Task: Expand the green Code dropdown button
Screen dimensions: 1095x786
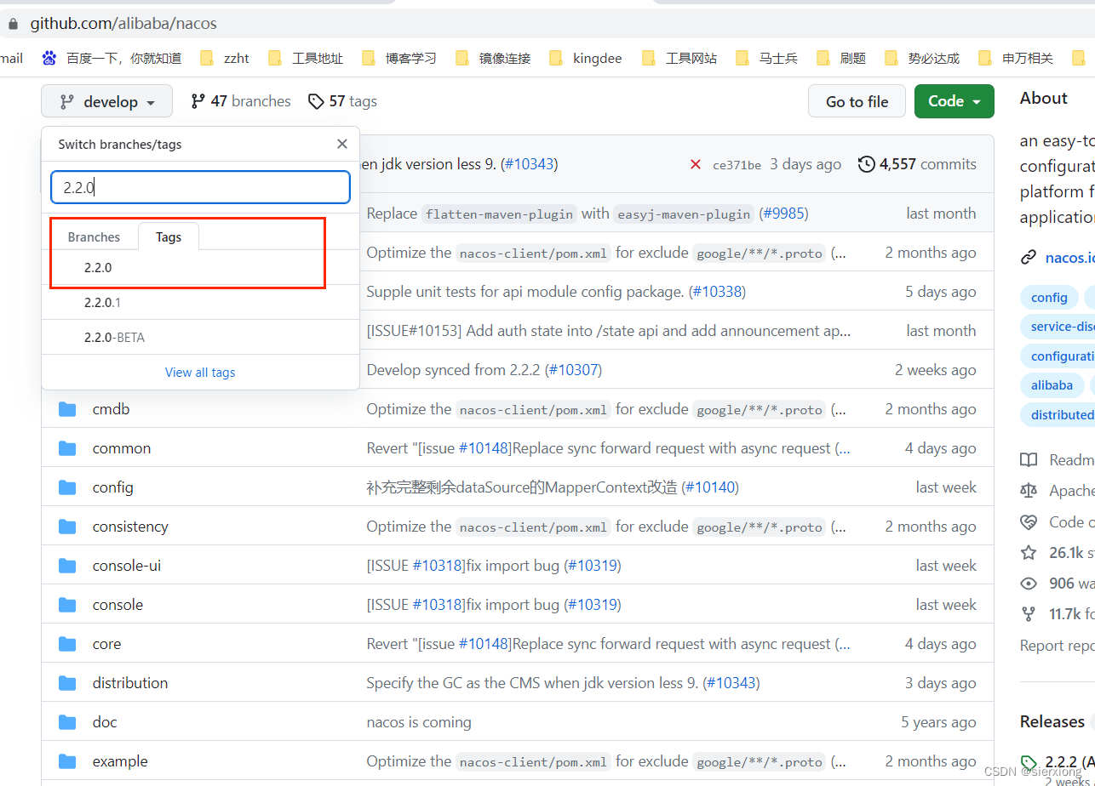Action: (955, 101)
